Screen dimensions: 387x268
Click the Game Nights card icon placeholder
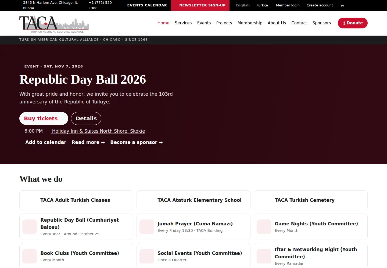pyautogui.click(x=264, y=227)
